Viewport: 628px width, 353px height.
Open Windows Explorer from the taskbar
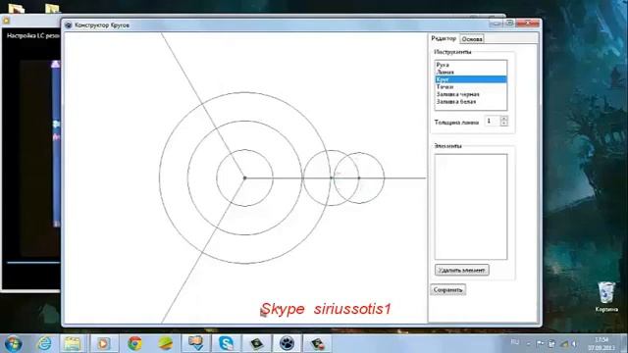click(x=73, y=343)
